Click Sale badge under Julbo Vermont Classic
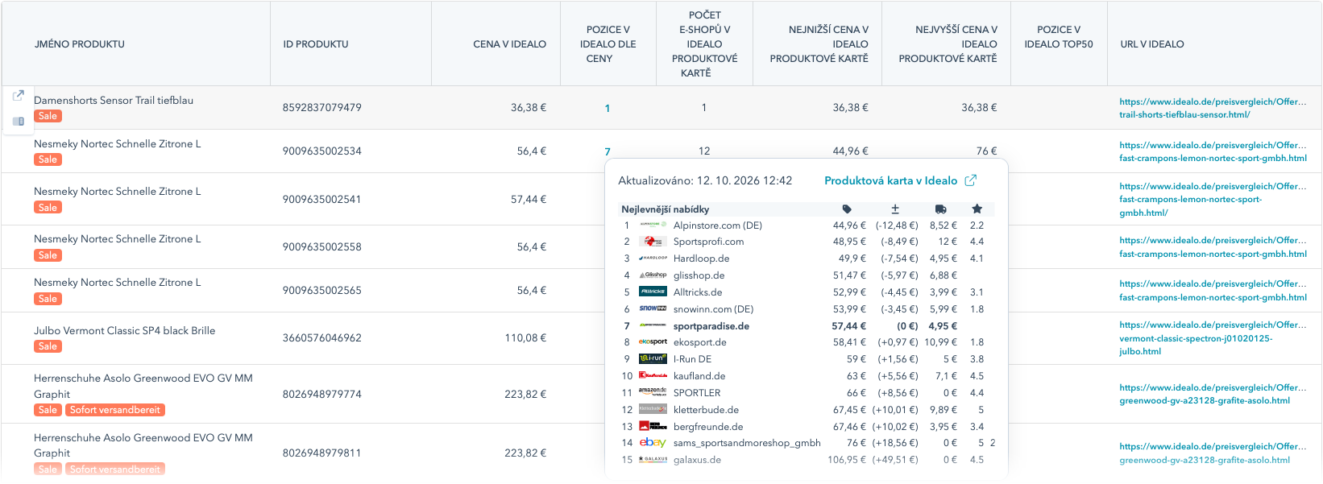The width and height of the screenshot is (1323, 484). point(48,346)
